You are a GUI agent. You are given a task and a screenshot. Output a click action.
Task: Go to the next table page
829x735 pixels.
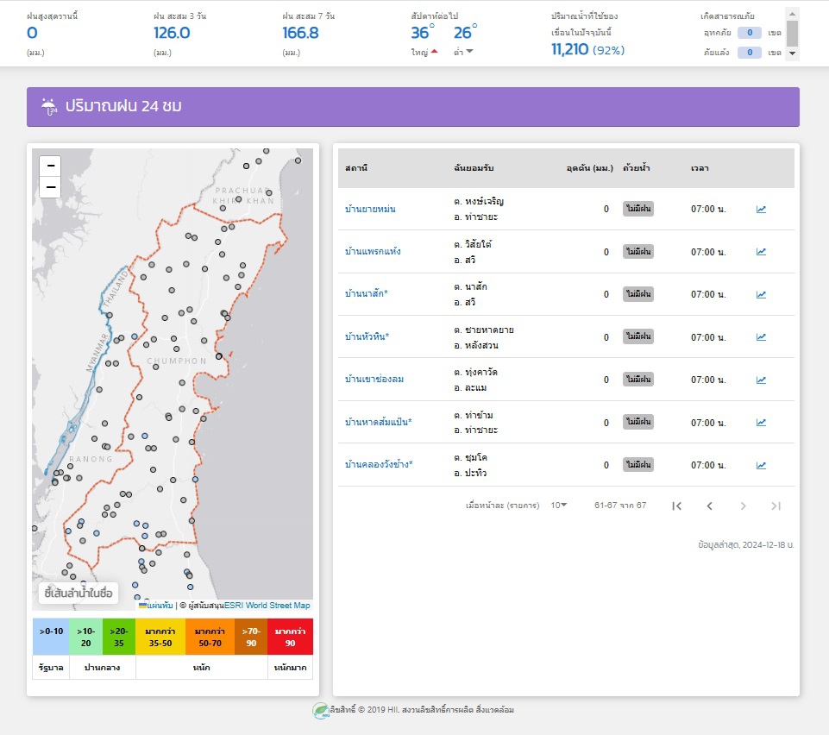[743, 506]
